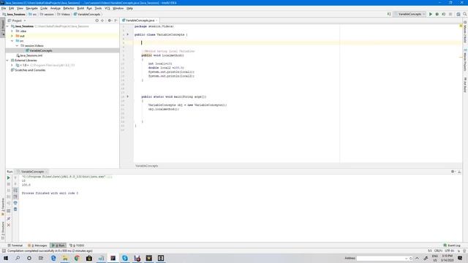The height and width of the screenshot is (263, 468).
Task: Click the yellow inspection warning indicator
Action: click(461, 26)
